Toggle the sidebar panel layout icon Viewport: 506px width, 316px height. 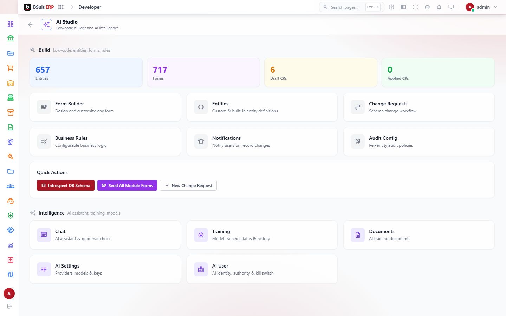click(x=403, y=7)
